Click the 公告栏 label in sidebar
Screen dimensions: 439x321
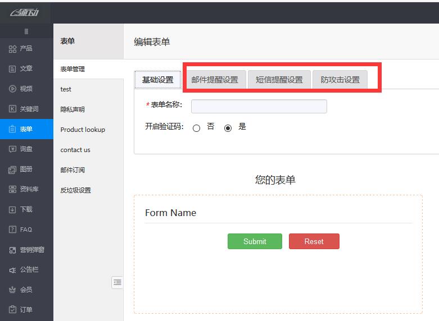[29, 270]
